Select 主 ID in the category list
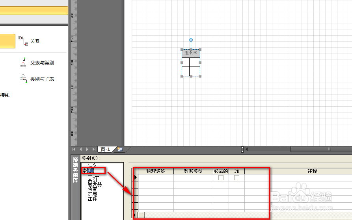This screenshot has width=352, height=220. click(93, 175)
